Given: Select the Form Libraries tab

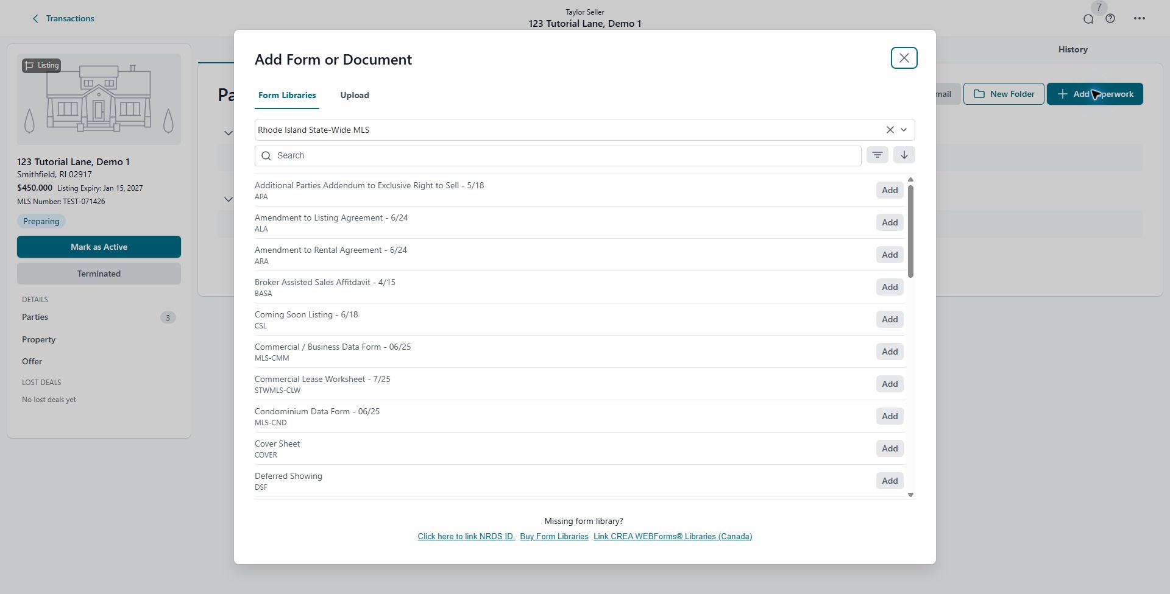Looking at the screenshot, I should (x=287, y=95).
